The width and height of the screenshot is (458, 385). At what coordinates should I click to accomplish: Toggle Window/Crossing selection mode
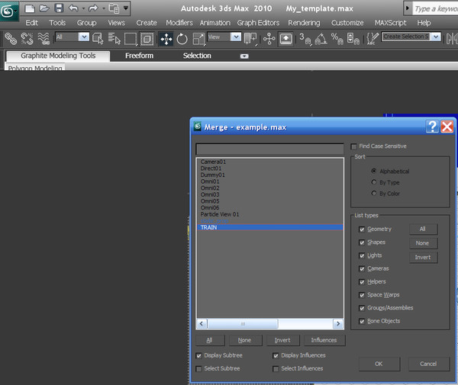147,39
